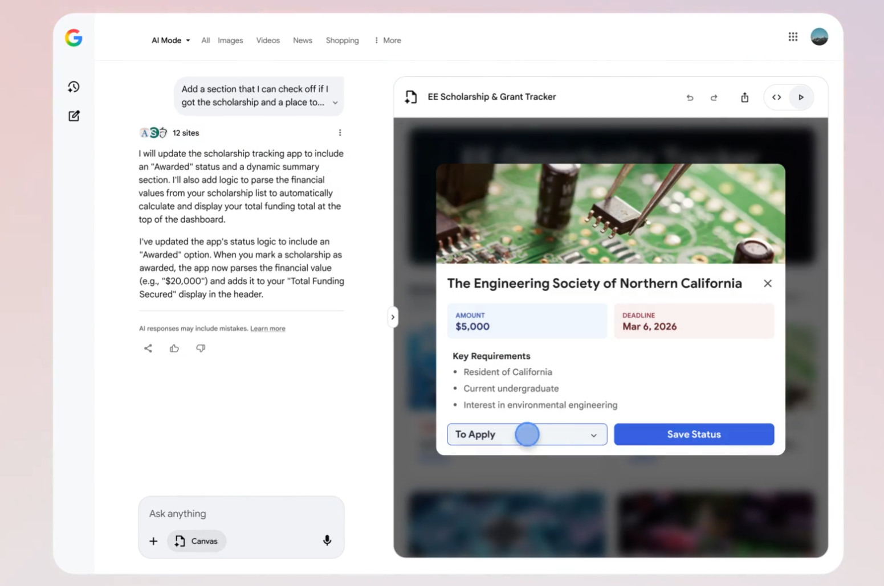The width and height of the screenshot is (884, 586).
Task: Open the Shopping search tab
Action: tap(342, 40)
